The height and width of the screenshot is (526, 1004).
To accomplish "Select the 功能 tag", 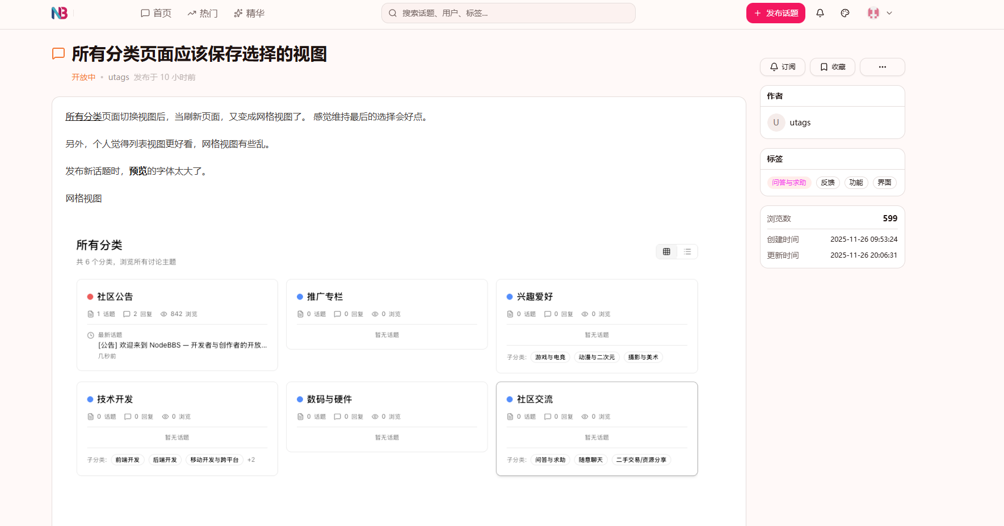I will click(x=856, y=183).
